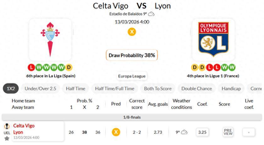The height and width of the screenshot is (145, 264).
Task: Click the Draw Probability 38% box
Action: [132, 55]
